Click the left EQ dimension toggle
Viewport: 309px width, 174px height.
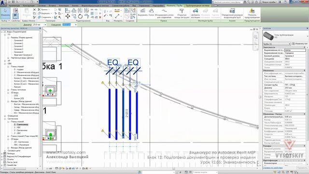click(112, 62)
